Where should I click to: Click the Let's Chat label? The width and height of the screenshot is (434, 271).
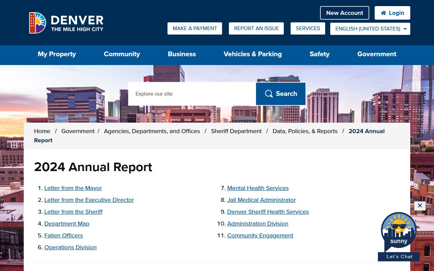coord(399,256)
